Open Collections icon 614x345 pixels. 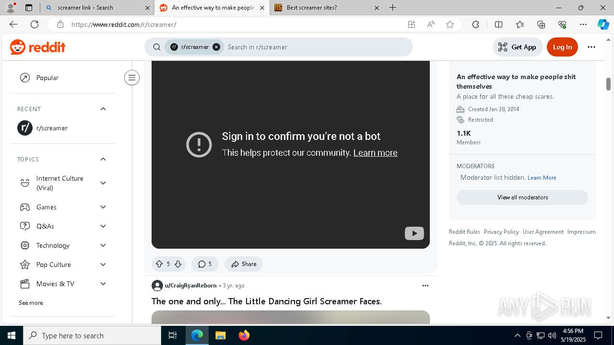(x=541, y=24)
